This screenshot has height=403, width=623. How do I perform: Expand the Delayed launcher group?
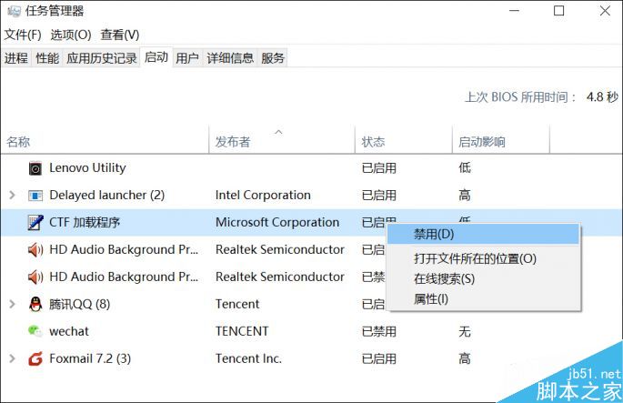pyautogui.click(x=12, y=196)
